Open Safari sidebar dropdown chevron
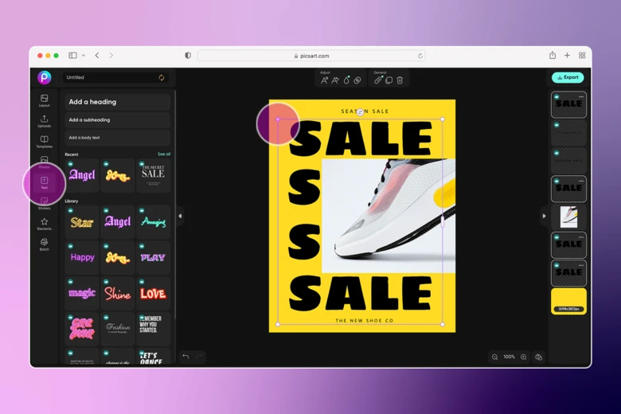This screenshot has width=621, height=414. click(84, 56)
